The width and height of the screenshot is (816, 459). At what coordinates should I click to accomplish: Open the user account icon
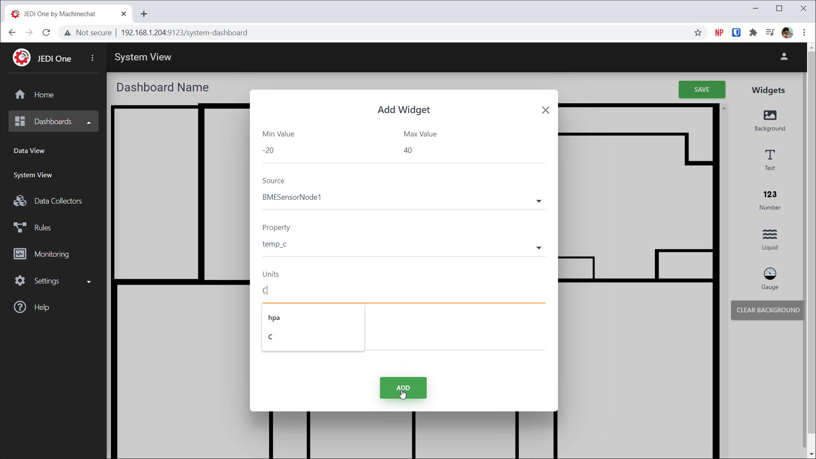click(784, 57)
